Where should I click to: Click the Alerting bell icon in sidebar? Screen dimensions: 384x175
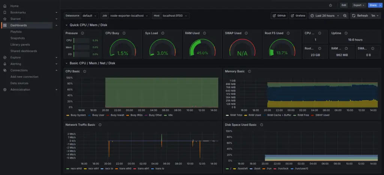(x=5, y=64)
